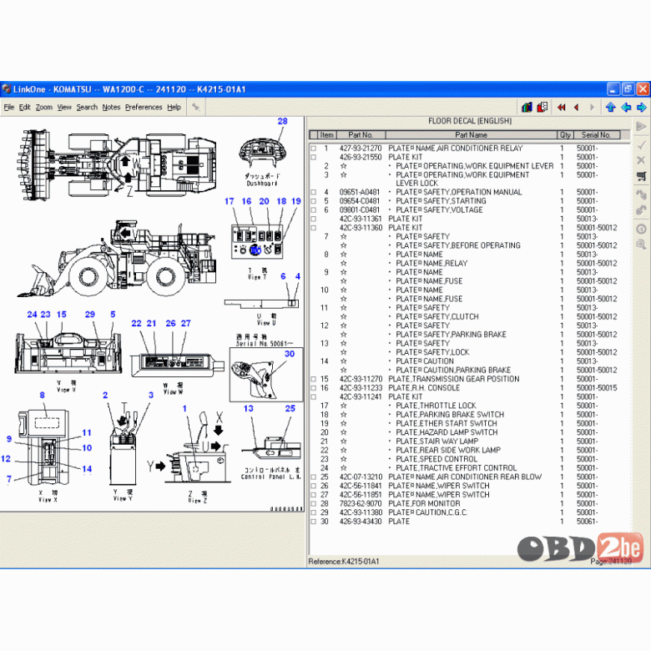
Task: Tick checkbox for item 30 part 426-93-43430
Action: (314, 522)
